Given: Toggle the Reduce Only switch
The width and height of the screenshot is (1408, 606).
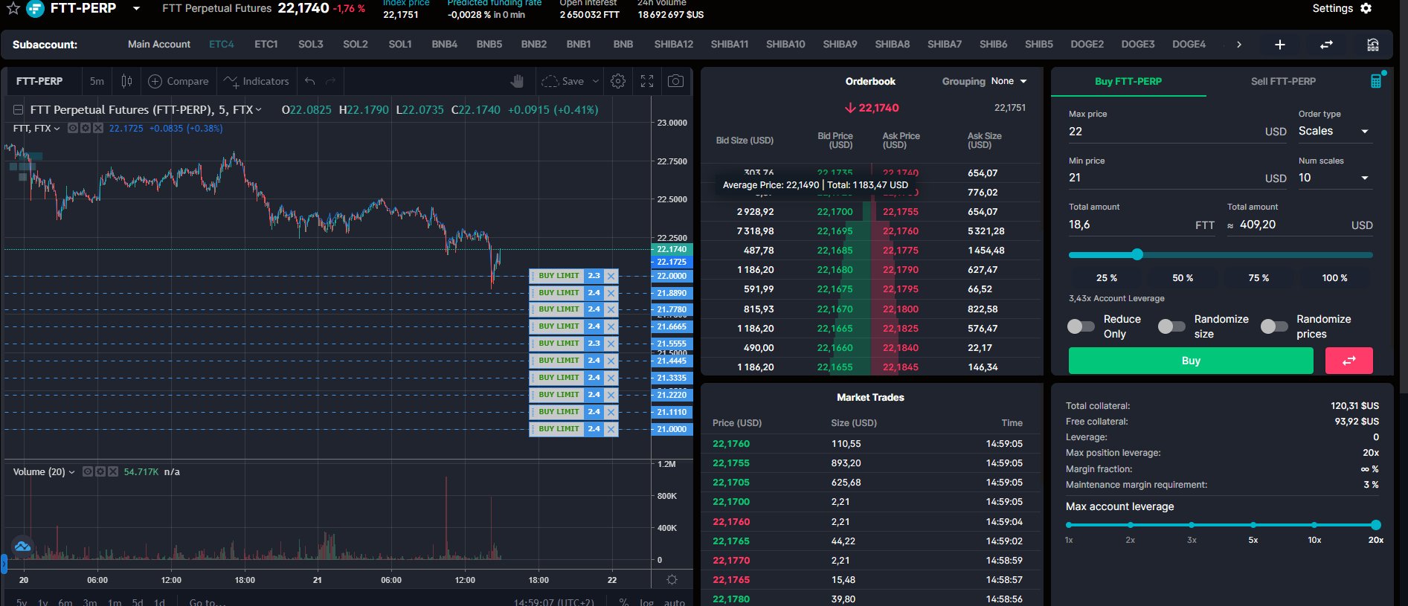Looking at the screenshot, I should pyautogui.click(x=1081, y=326).
